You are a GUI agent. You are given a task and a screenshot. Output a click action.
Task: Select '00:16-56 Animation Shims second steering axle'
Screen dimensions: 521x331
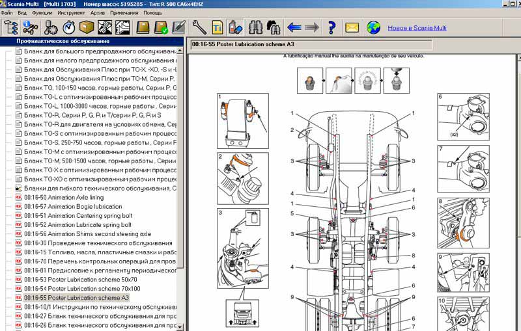point(87,234)
